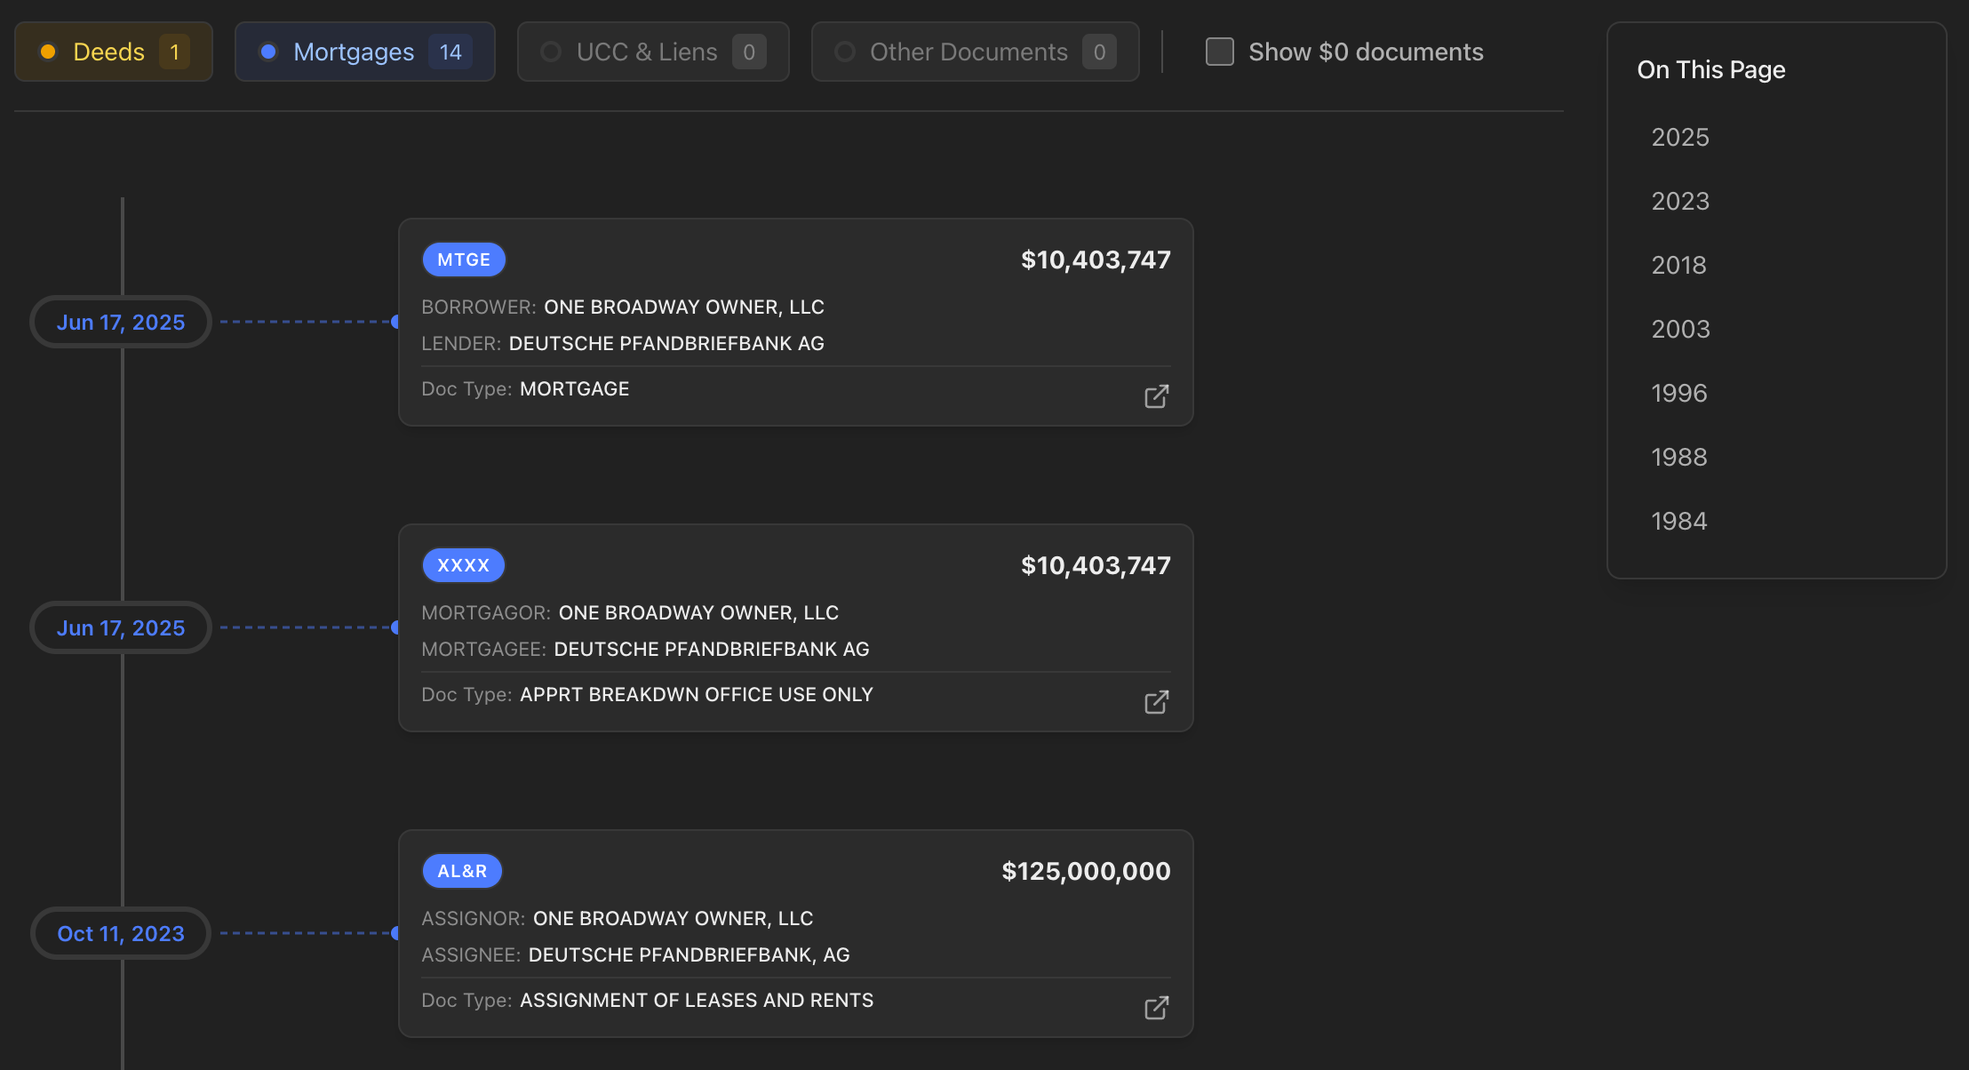The height and width of the screenshot is (1070, 1969).
Task: Open external link on APPRT BREAKDWN document card
Action: pos(1156,702)
